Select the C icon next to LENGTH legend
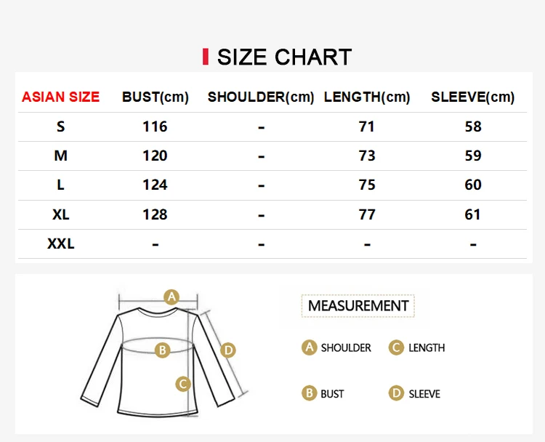545x442 pixels. (396, 347)
